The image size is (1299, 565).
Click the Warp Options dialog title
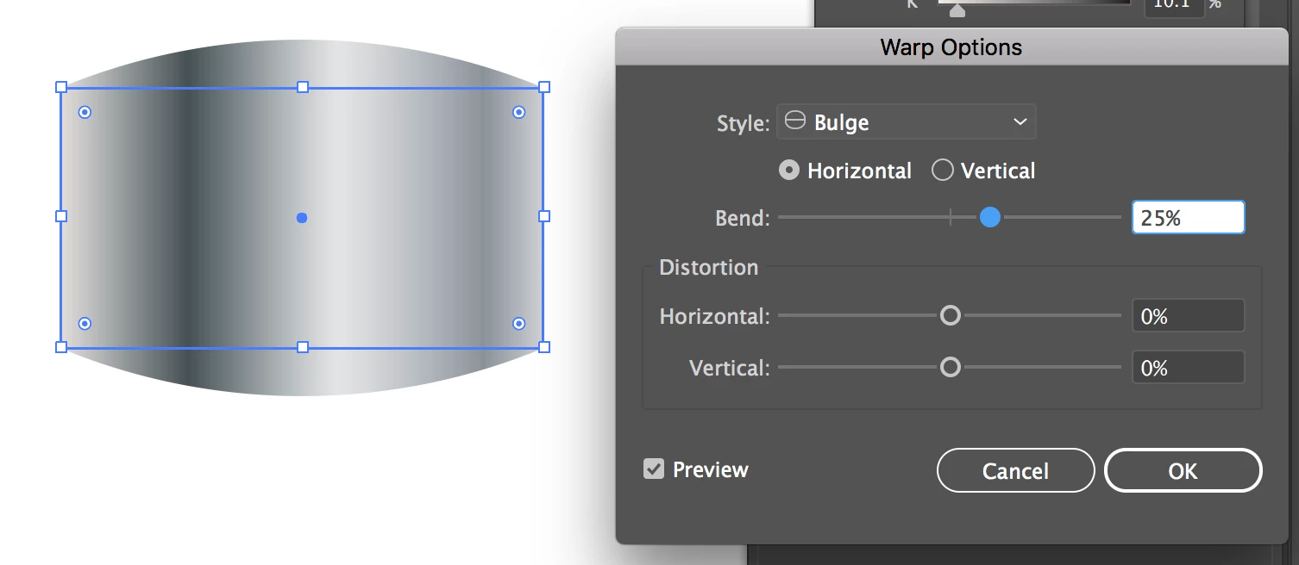tap(951, 47)
